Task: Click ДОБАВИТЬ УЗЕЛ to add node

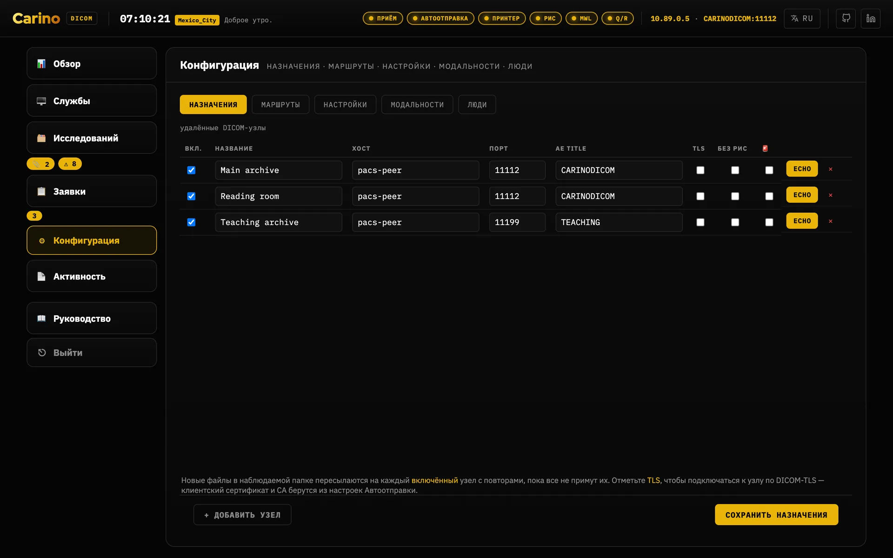Action: 242,515
